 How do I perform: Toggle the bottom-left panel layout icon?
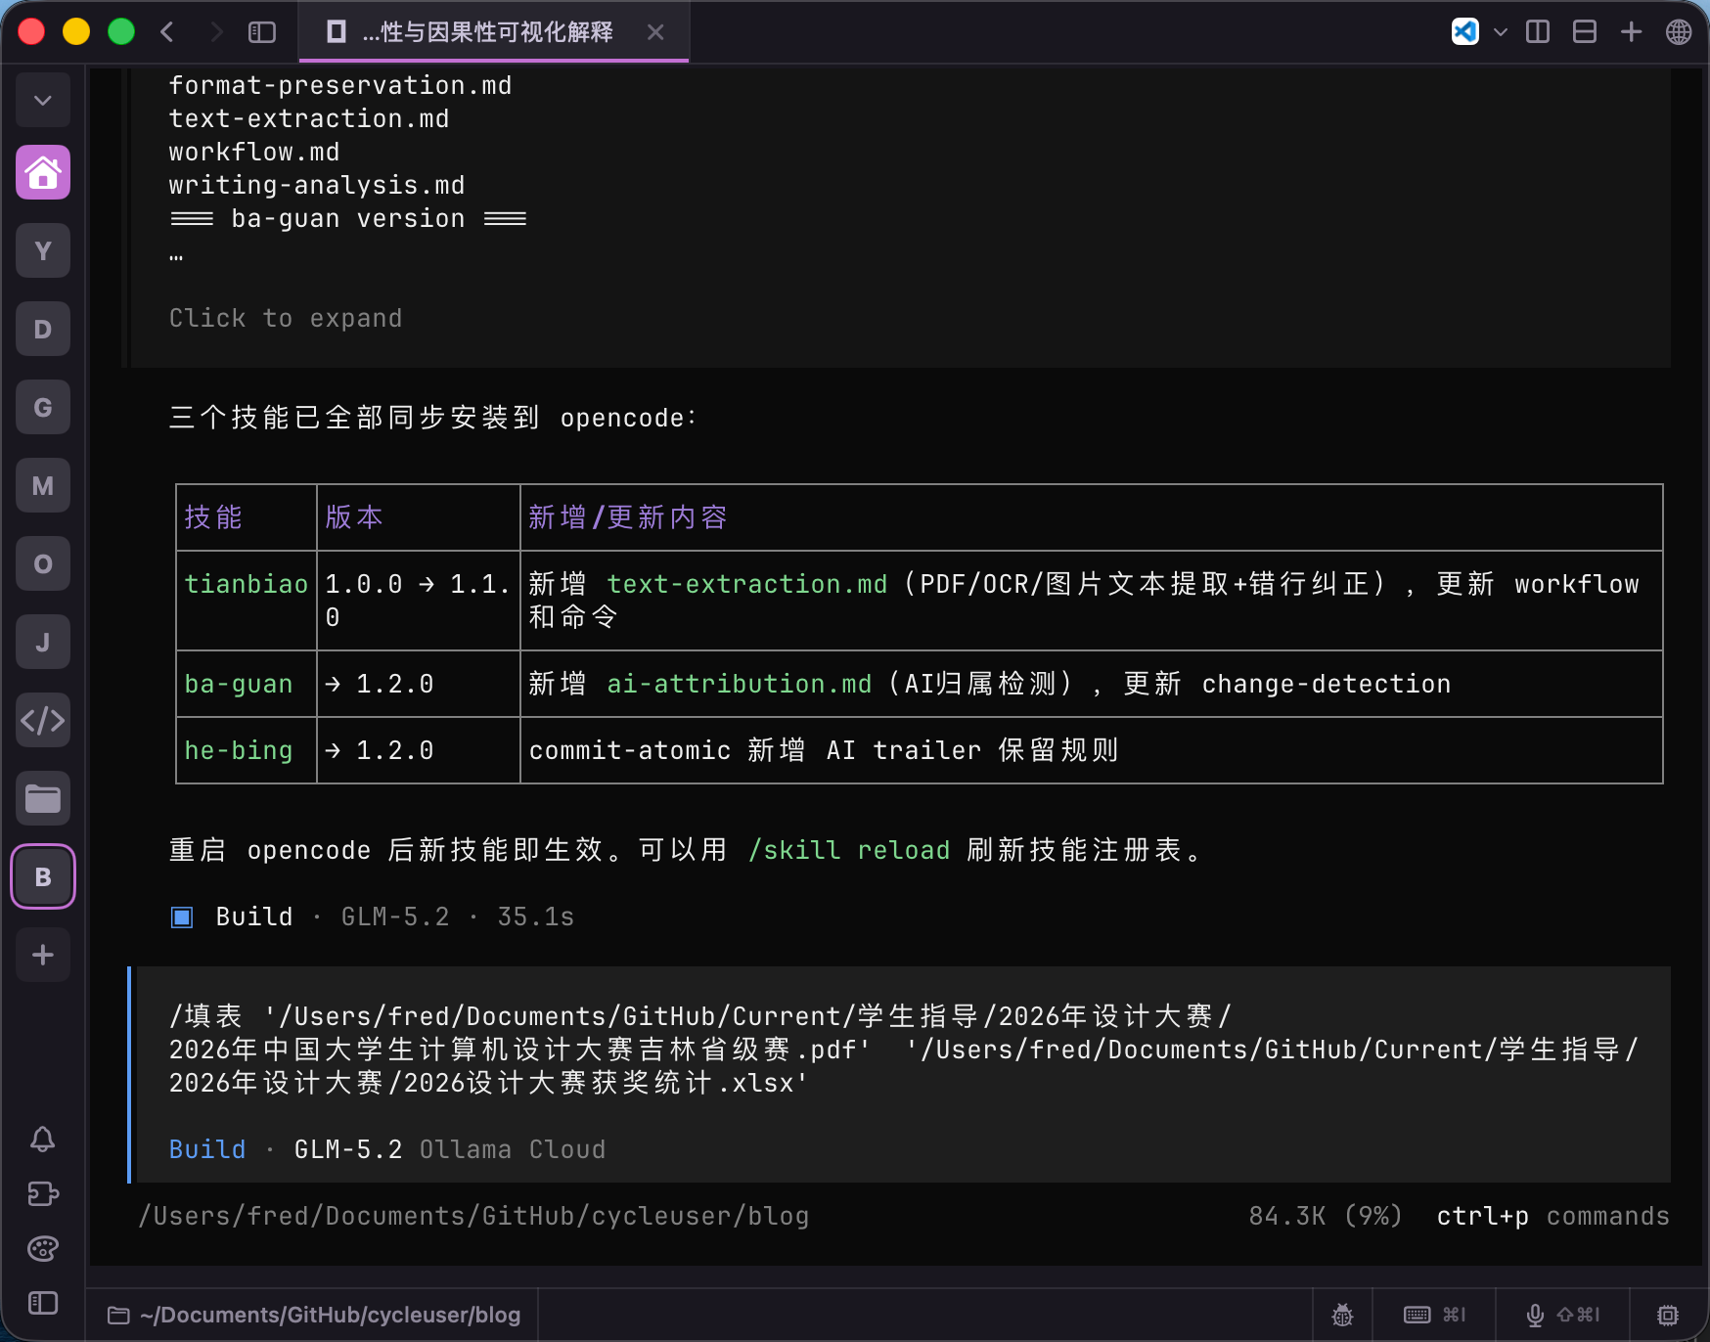click(x=43, y=1303)
